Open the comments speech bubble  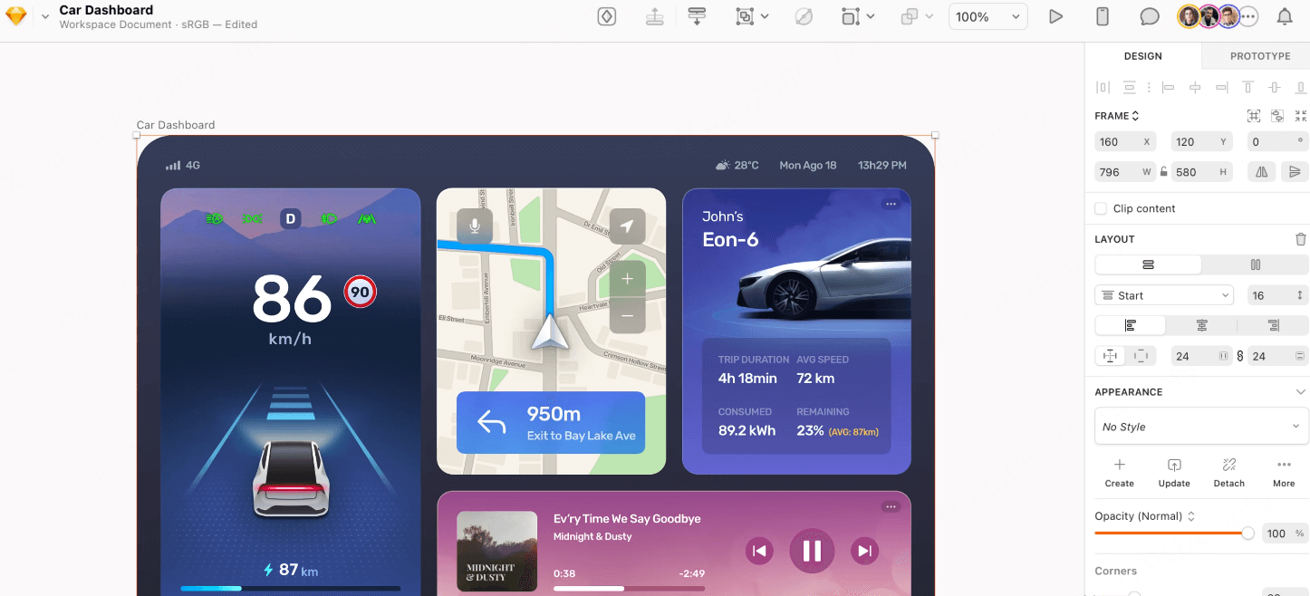(1150, 16)
